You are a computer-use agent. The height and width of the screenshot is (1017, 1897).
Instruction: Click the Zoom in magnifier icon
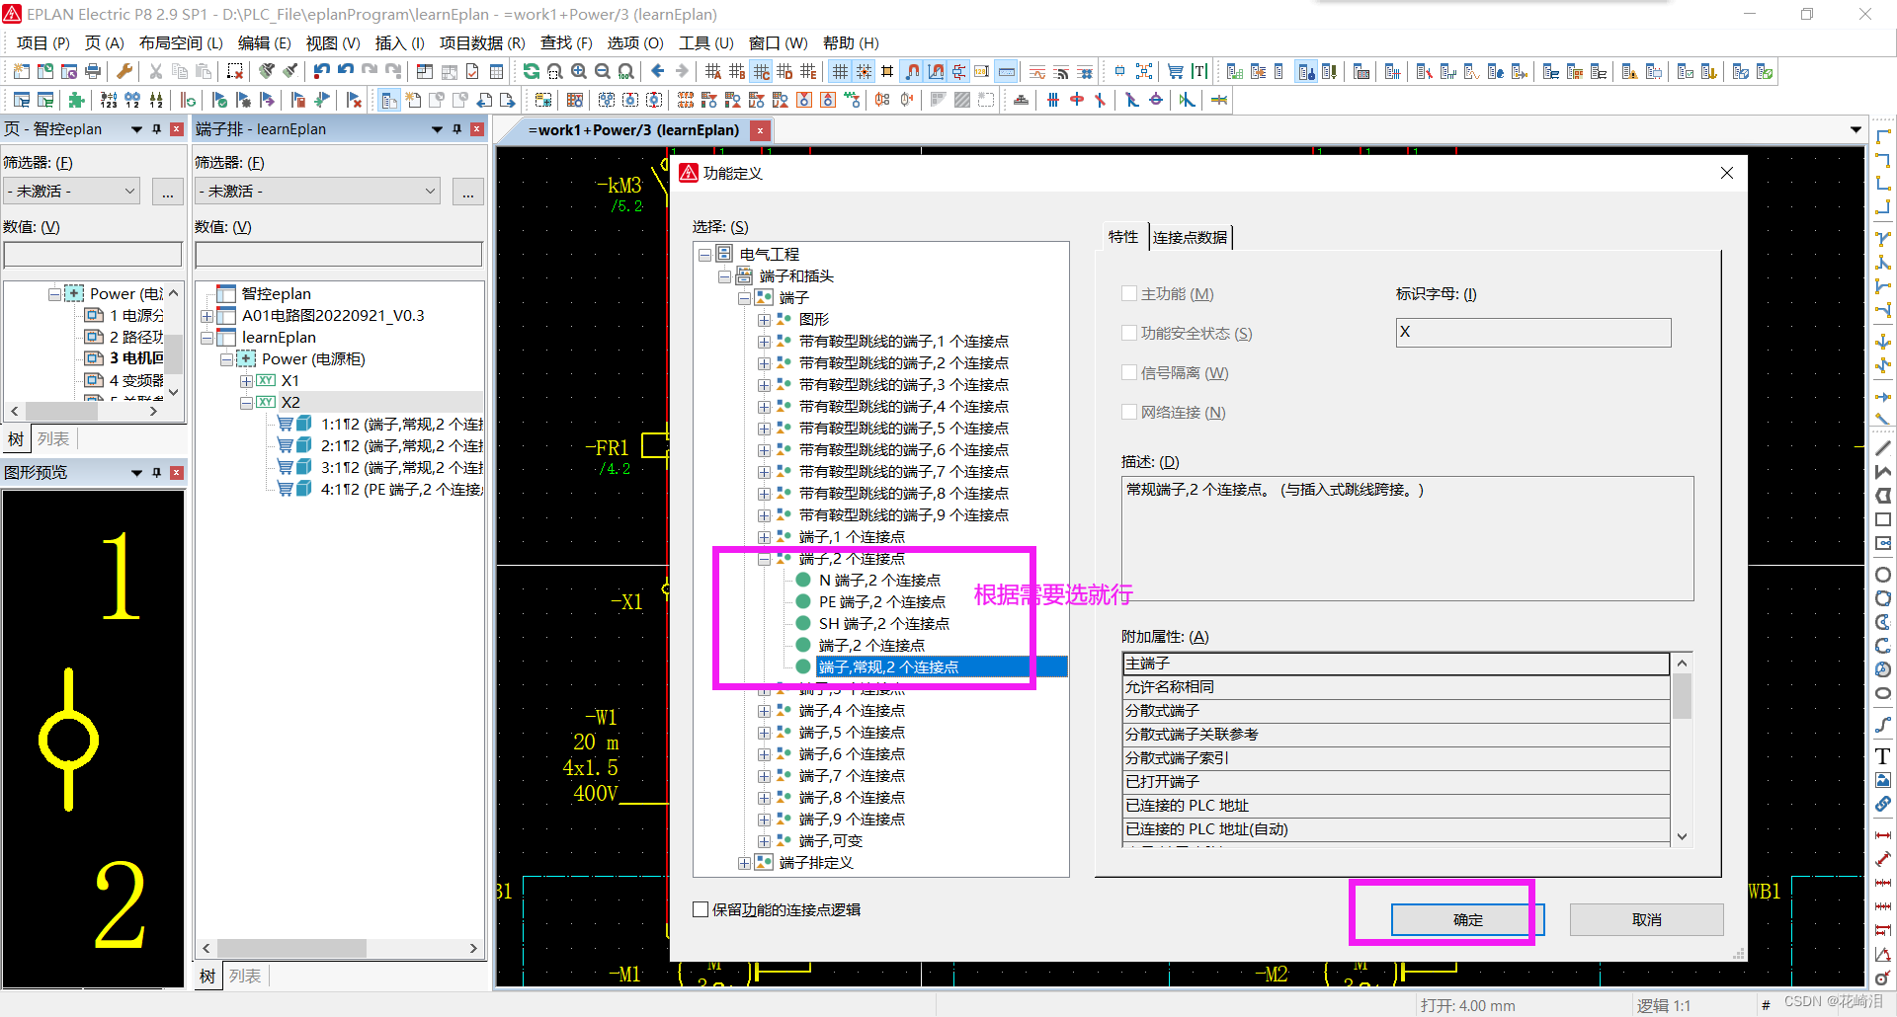579,71
